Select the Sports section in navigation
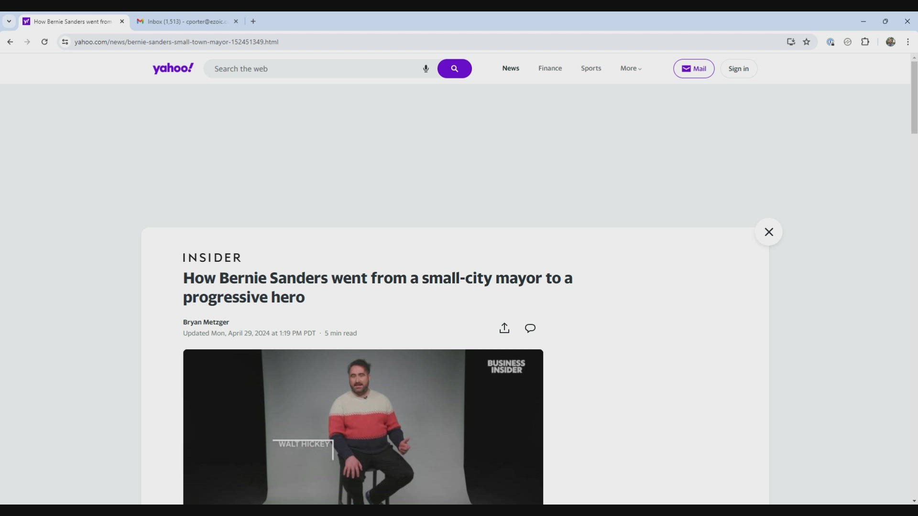The height and width of the screenshot is (516, 918). (591, 68)
